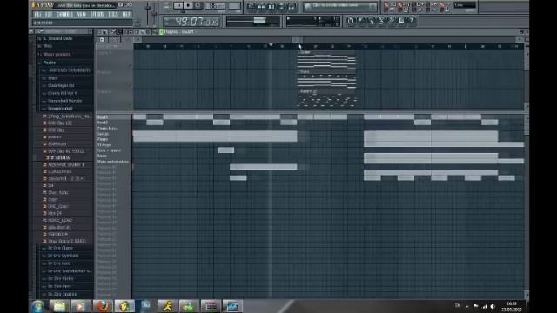
Task: Open the Line snap dropdown
Action: pos(465,5)
